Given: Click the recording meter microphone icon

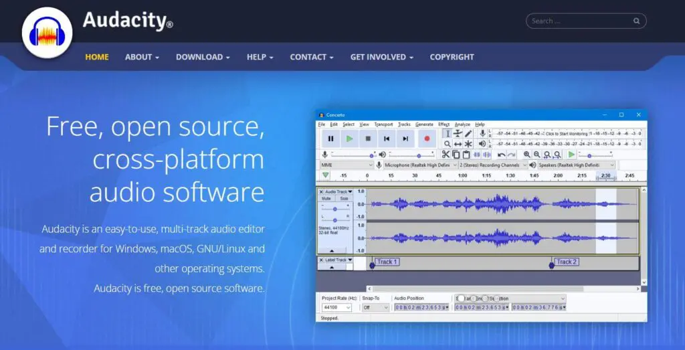Looking at the screenshot, I should point(482,133).
